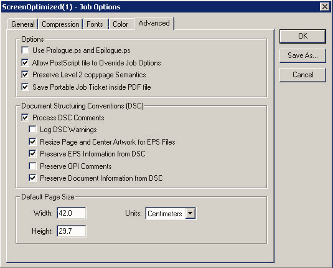Enable Use Prologue.ps and Epilogue.ps checkbox
This screenshot has width=333, height=268.
pos(25,50)
